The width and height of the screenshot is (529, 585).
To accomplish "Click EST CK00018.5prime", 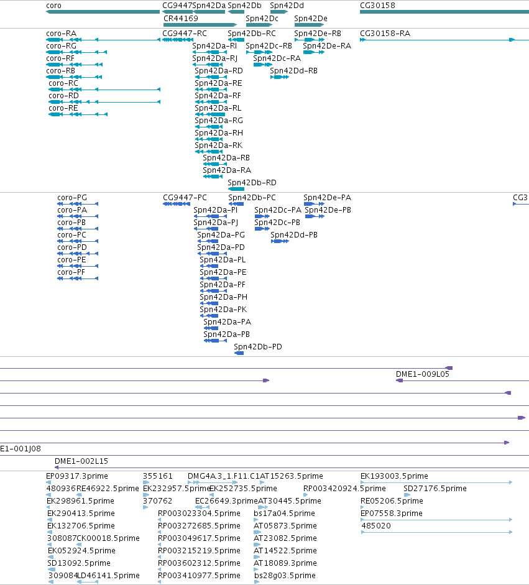I will (x=79, y=545).
